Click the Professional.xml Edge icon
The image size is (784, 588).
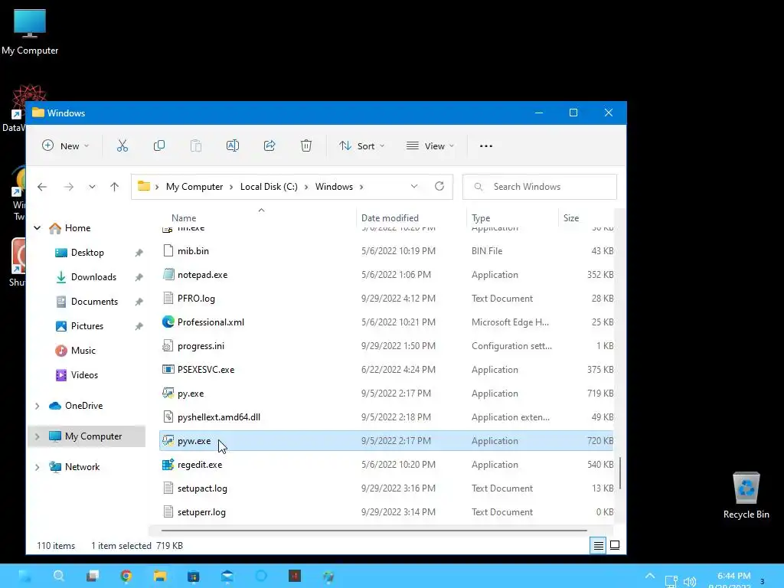tap(168, 322)
